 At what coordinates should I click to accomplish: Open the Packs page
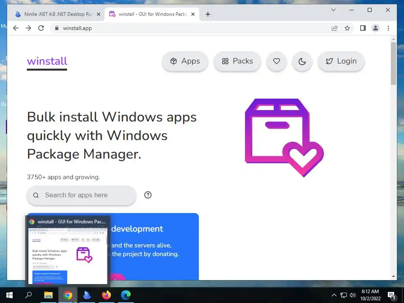pos(237,61)
